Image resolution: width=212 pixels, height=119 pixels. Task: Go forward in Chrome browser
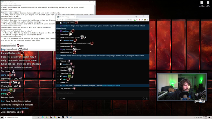[60, 20]
